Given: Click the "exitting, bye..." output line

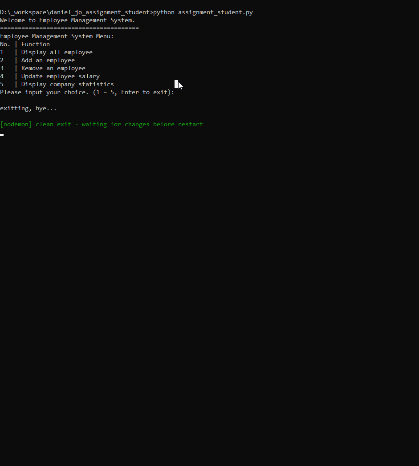Looking at the screenshot, I should [x=28, y=108].
